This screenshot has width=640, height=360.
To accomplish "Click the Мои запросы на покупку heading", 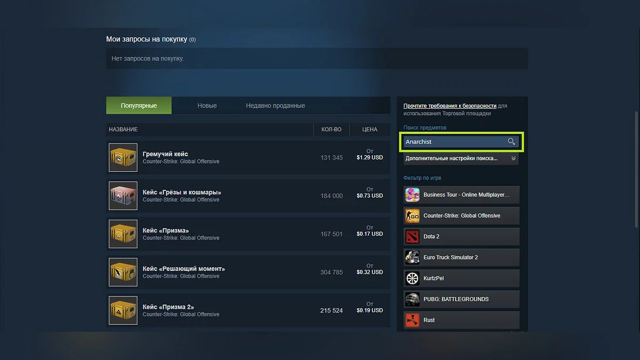I will pyautogui.click(x=147, y=39).
